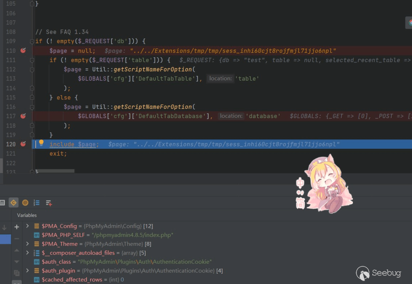Click the object icon next to $auth_plugin
412x284 pixels.
click(37, 271)
